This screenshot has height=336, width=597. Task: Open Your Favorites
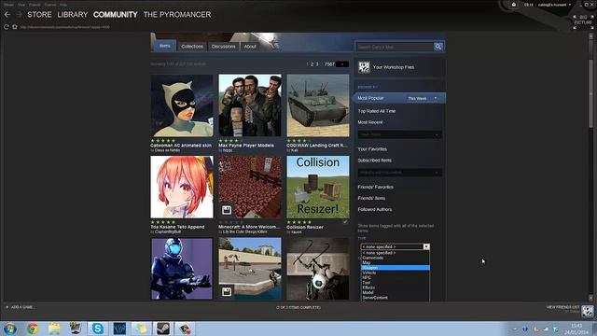[372, 149]
